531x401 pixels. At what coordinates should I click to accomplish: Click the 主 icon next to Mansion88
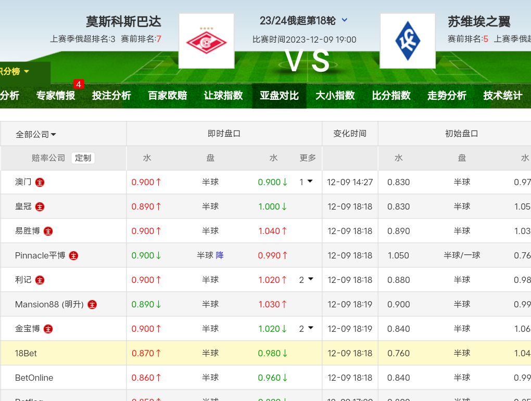tap(92, 305)
